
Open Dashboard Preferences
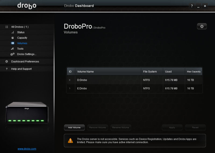click(27, 61)
